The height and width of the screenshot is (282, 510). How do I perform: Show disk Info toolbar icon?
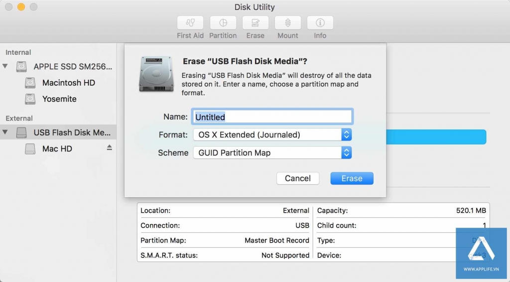pos(320,23)
